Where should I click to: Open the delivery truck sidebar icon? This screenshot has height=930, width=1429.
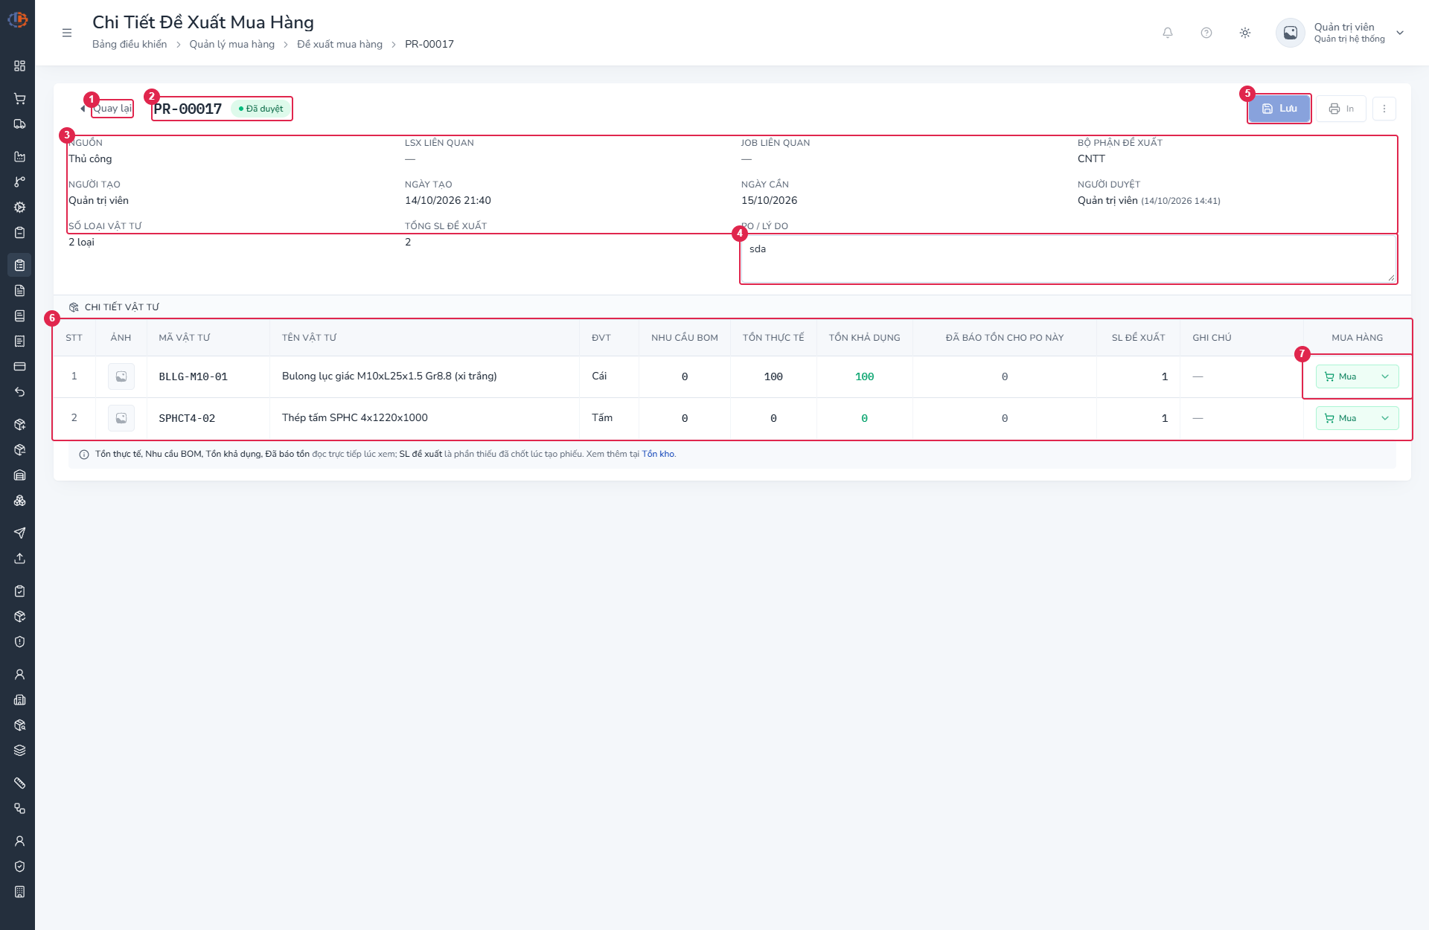tap(20, 124)
